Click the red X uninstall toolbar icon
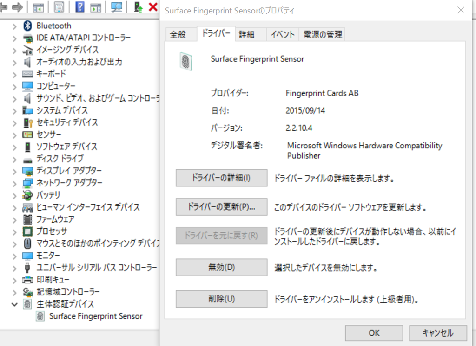 click(153, 7)
